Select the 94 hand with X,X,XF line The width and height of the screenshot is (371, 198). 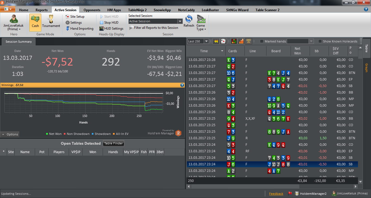[272, 119]
